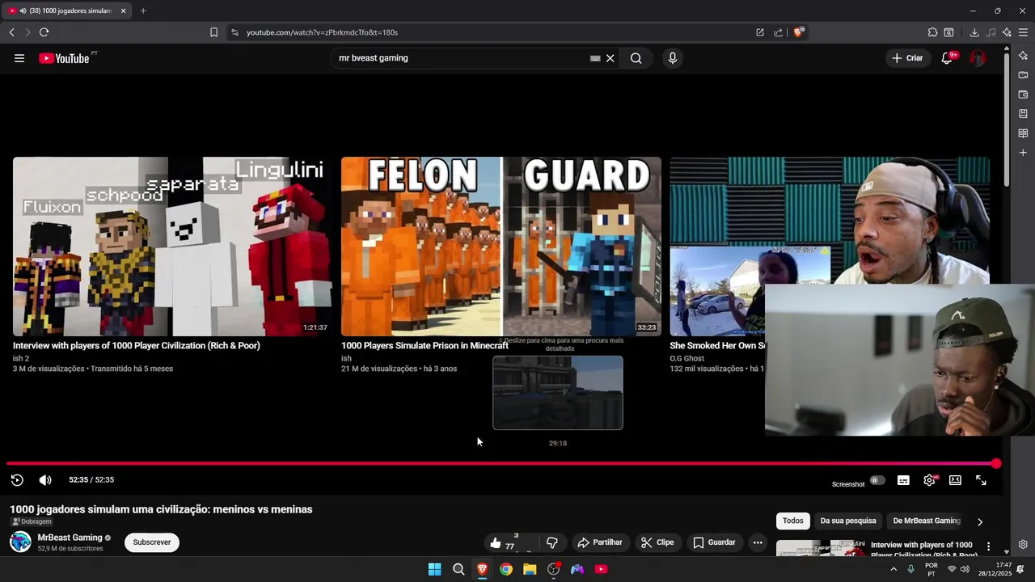Open the O.G Ghost channel name
Screen dimensions: 1035x582
click(686, 359)
